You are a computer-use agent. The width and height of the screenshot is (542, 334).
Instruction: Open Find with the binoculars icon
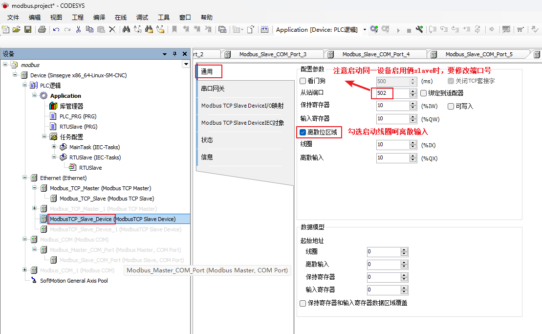[x=126, y=29]
